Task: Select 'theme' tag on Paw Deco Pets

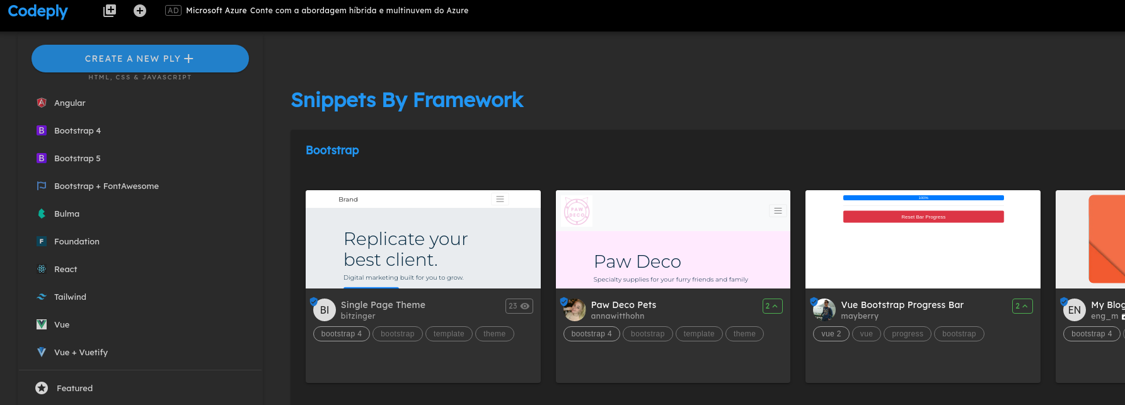Action: pyautogui.click(x=744, y=334)
